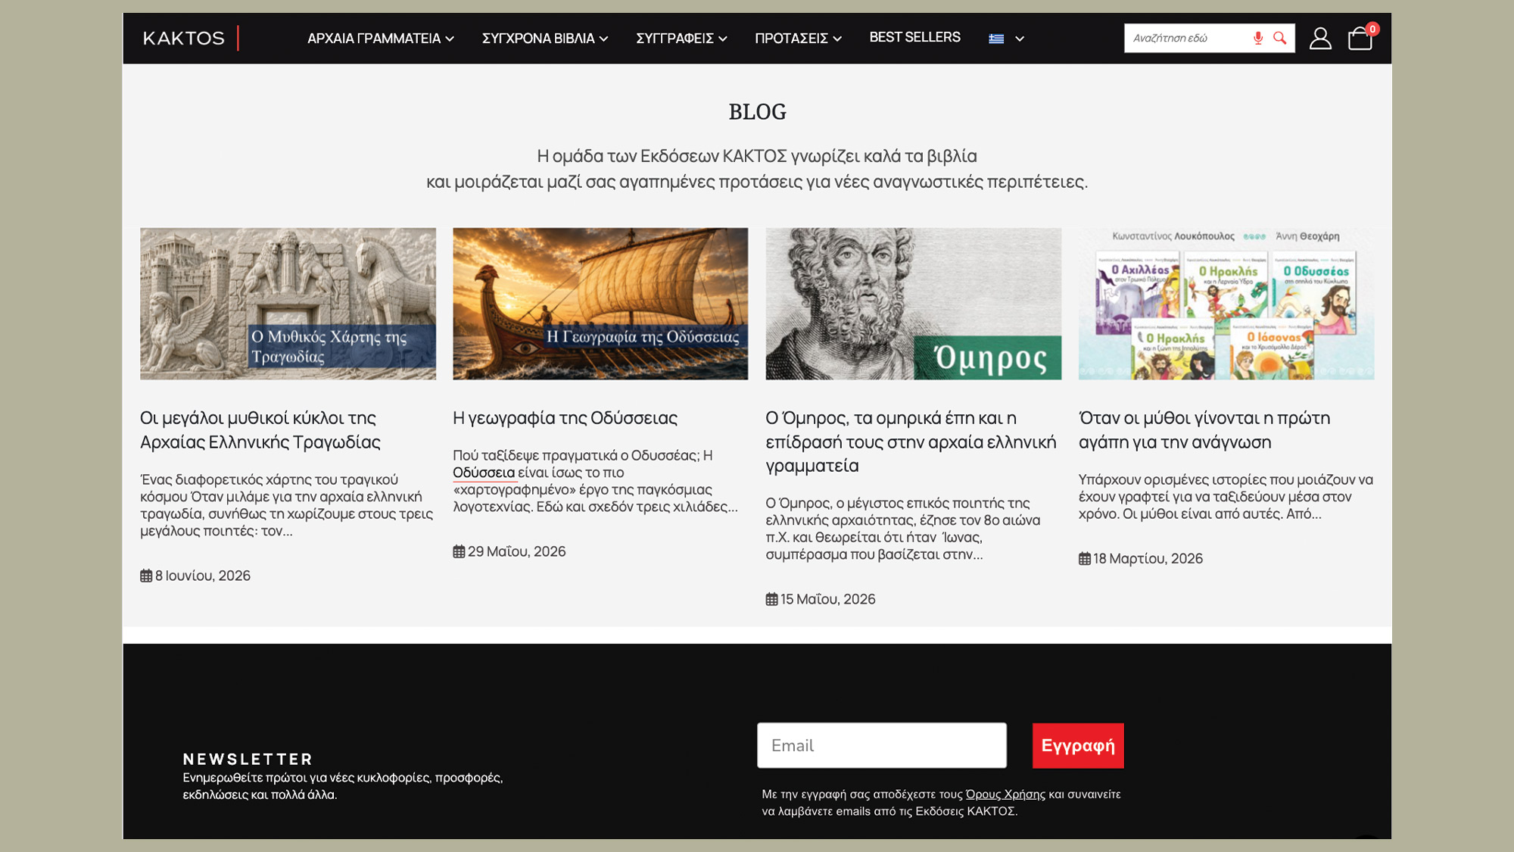Click calendar icon beside 8 Ιουνίου, 2026

point(146,576)
